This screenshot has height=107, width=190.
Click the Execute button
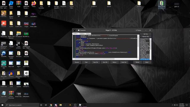tap(77, 62)
